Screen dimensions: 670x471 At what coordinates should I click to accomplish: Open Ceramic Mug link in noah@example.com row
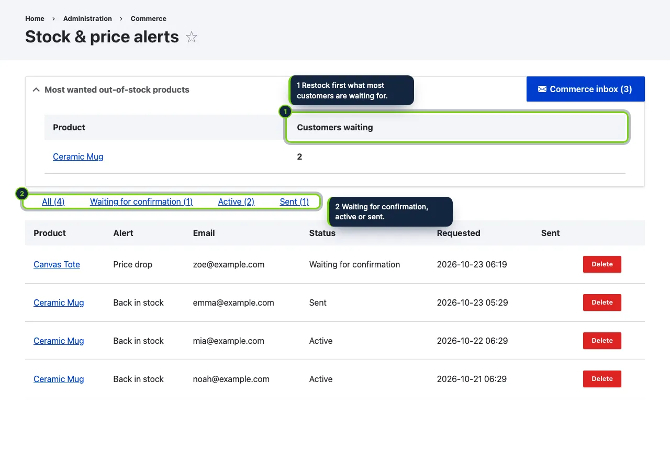(x=59, y=379)
